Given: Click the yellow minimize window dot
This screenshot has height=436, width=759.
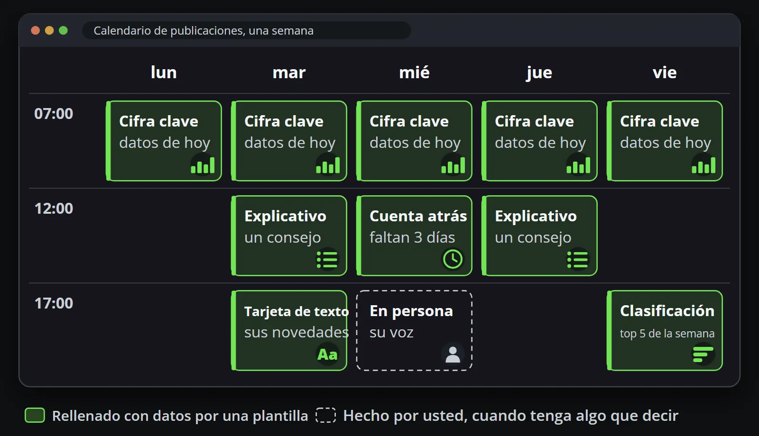Looking at the screenshot, I should (49, 30).
